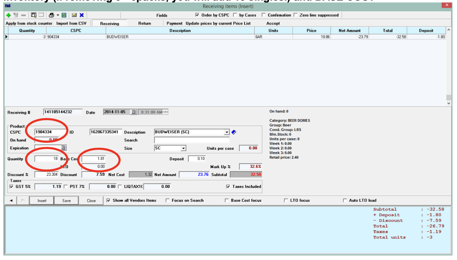Expand the Description BUDWEISER (SC) dropdown

tap(226, 132)
